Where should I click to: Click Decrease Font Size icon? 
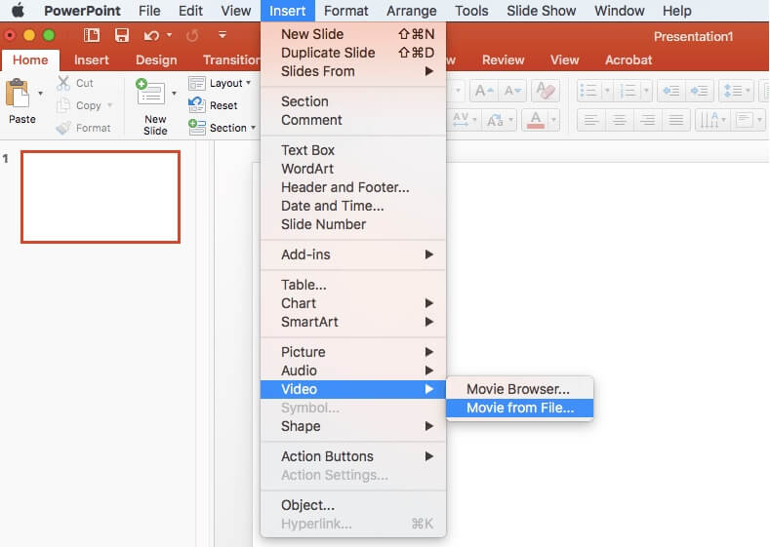point(512,91)
